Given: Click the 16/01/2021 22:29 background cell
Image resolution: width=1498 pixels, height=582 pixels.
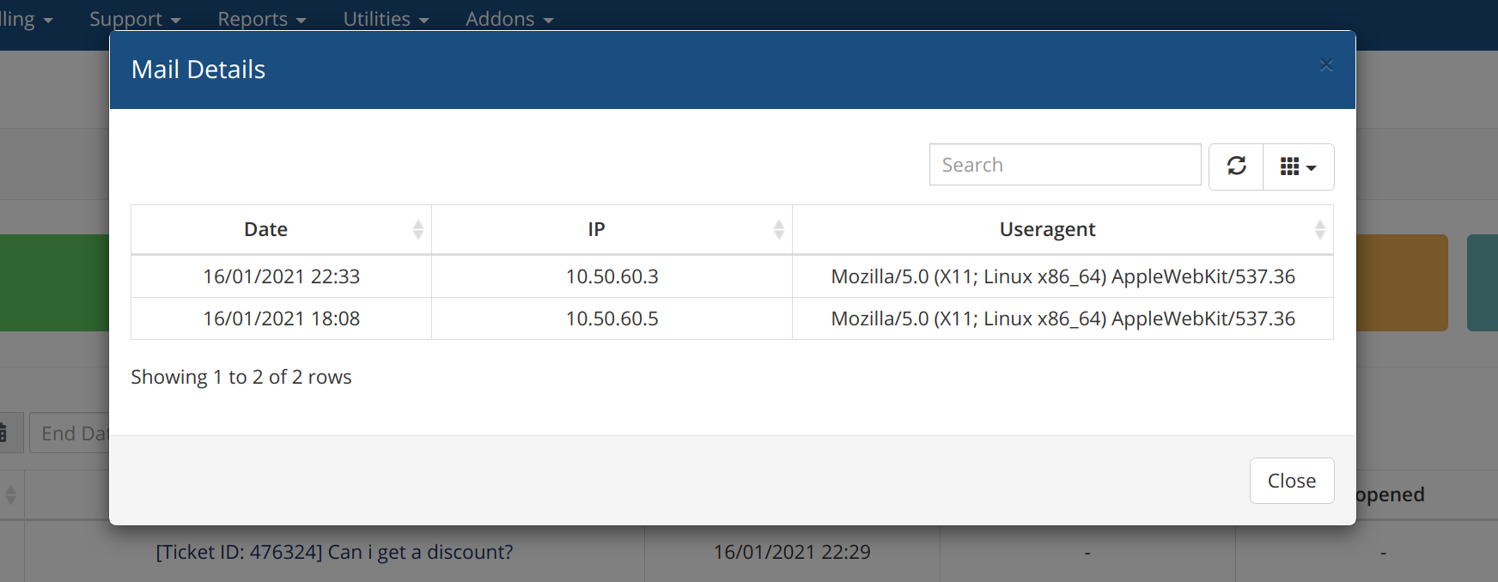Looking at the screenshot, I should pyautogui.click(x=792, y=552).
